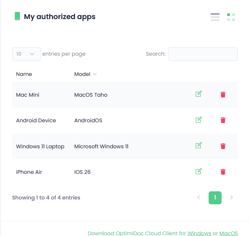
Task: Focus the Search input field
Action: (x=203, y=54)
